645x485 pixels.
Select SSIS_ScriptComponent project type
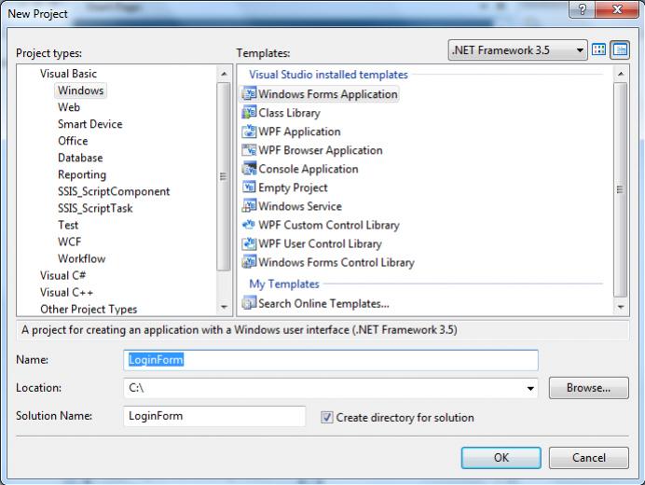click(114, 191)
